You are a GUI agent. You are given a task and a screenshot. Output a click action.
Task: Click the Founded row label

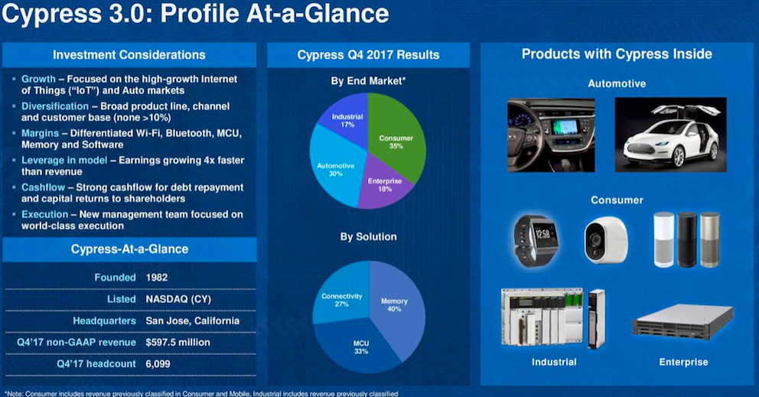(115, 278)
